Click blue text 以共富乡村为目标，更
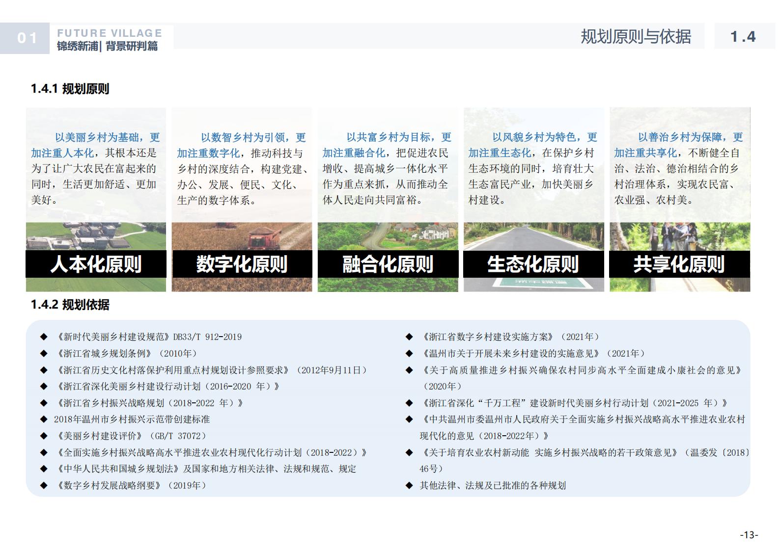Image resolution: width=780 pixels, height=551 pixels. coord(399,137)
